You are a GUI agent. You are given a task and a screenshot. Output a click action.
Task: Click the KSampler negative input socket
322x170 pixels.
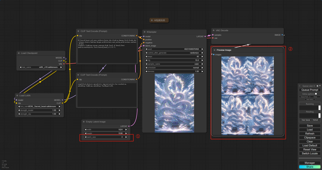click(x=144, y=43)
